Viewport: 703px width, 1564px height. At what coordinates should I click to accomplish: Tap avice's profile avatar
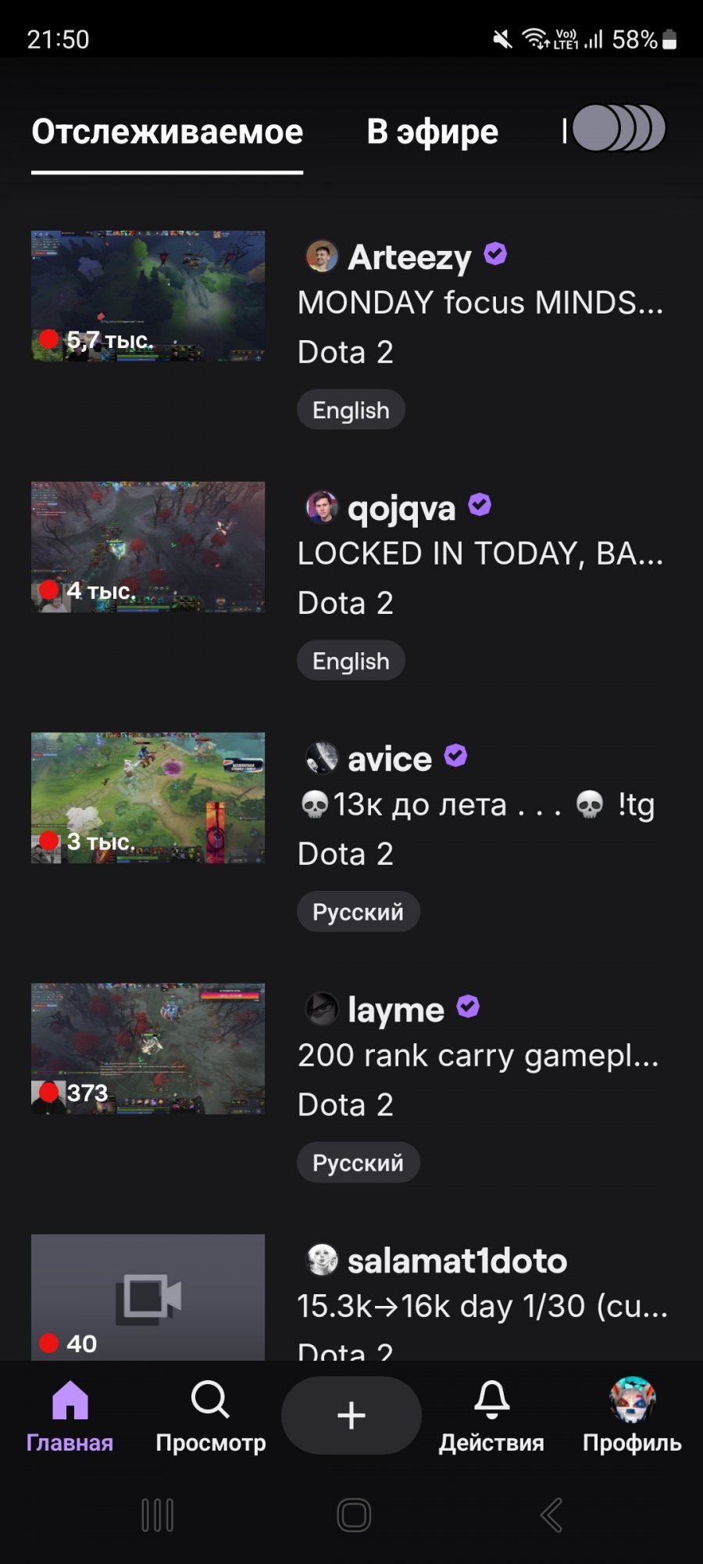(322, 759)
